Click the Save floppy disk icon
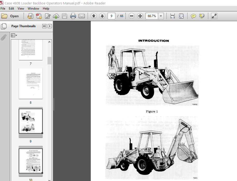Viewport: 237px width, 181px height. pos(65,16)
